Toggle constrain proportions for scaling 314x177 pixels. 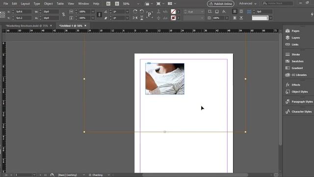click(x=99, y=15)
